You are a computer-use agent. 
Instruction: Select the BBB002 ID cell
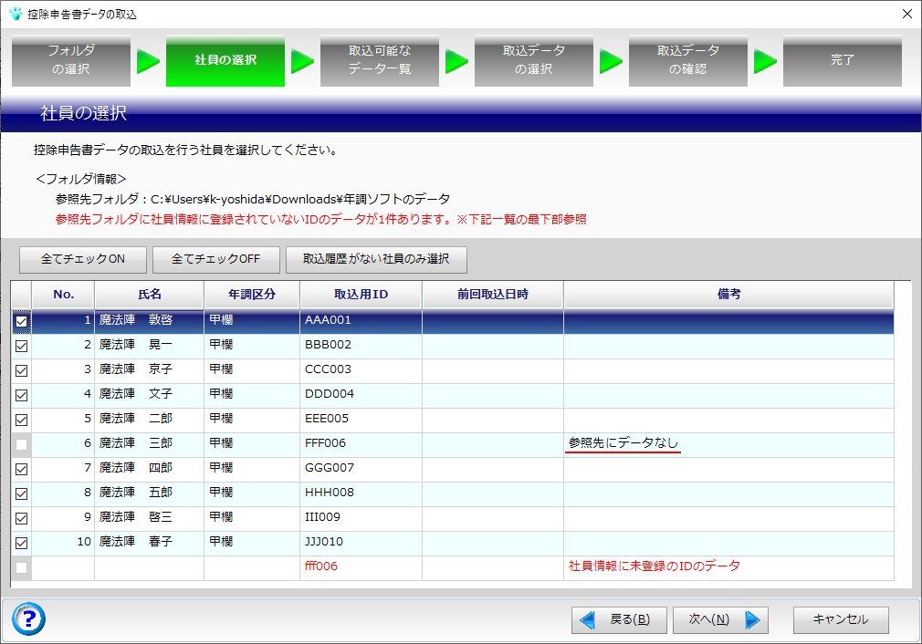pyautogui.click(x=361, y=346)
